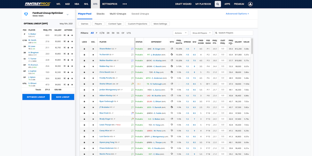Open the Players settings button
Image resolution: width=312 pixels, height=156 pixels.
(x=98, y=24)
